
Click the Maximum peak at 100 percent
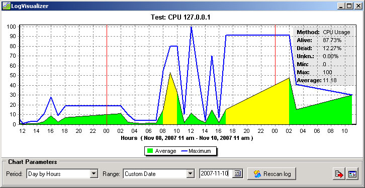191,28
